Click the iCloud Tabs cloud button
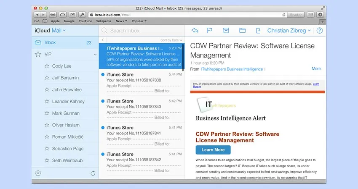The image size is (358, 189). point(63,15)
